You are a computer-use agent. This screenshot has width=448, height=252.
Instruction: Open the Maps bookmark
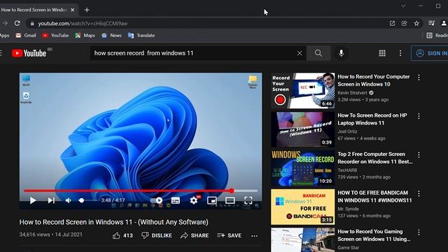(x=85, y=36)
